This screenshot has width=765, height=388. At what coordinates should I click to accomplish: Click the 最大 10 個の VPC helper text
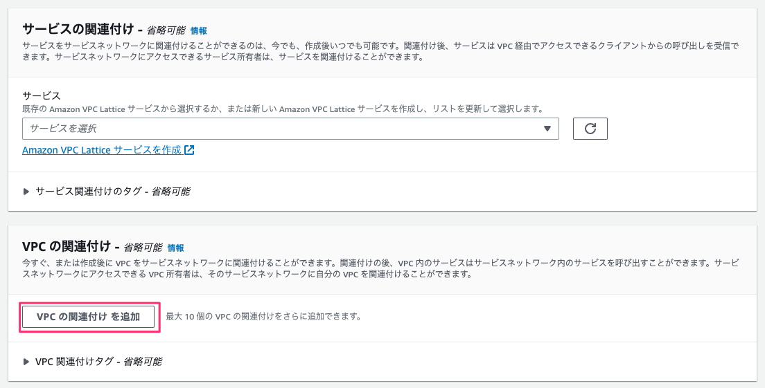point(263,317)
